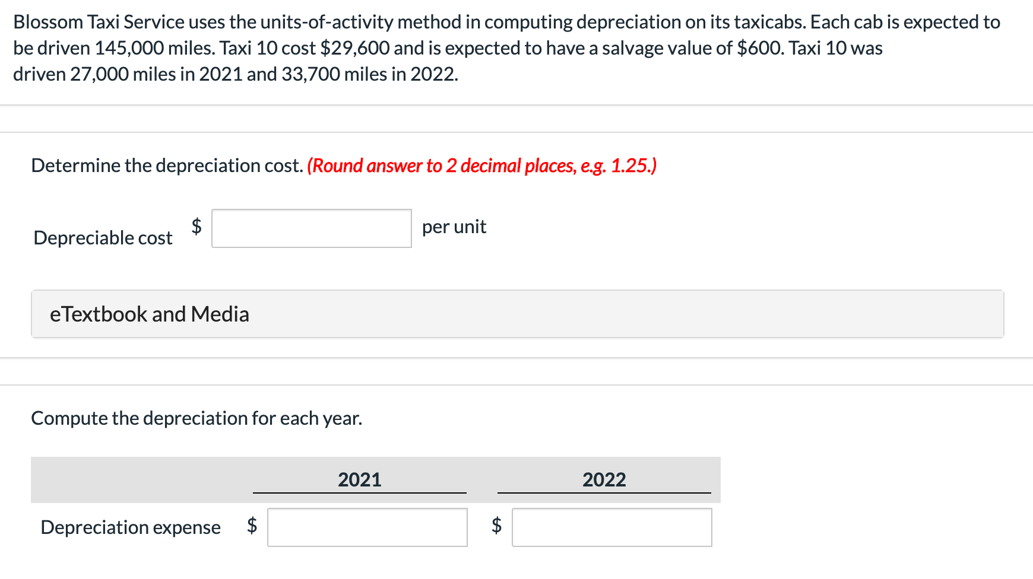This screenshot has width=1033, height=579.
Task: Click the 2021 depreciation expense input box
Action: (x=367, y=527)
